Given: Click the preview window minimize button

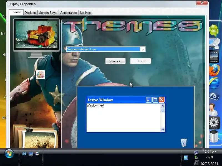Looking at the screenshot, I should (149, 100).
